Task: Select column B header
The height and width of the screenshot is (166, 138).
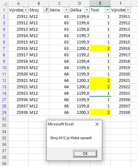Action: point(39,3)
